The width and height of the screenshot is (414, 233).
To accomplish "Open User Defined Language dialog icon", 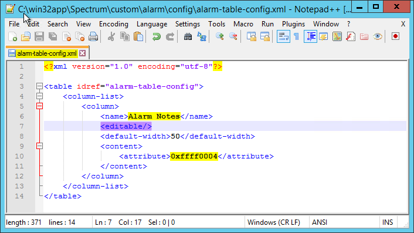I will click(x=324, y=36).
